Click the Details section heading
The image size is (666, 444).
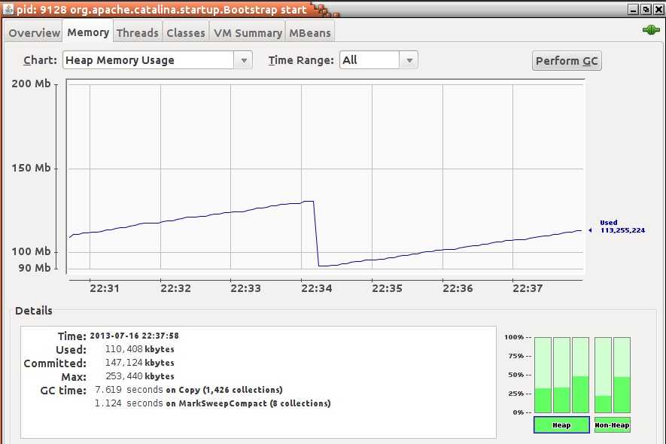click(x=34, y=311)
